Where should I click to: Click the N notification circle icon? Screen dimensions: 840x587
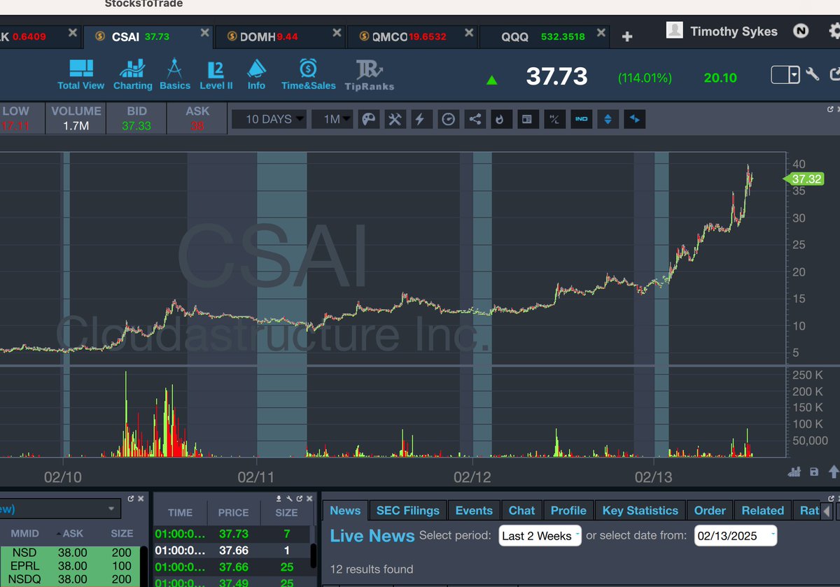pyautogui.click(x=801, y=31)
